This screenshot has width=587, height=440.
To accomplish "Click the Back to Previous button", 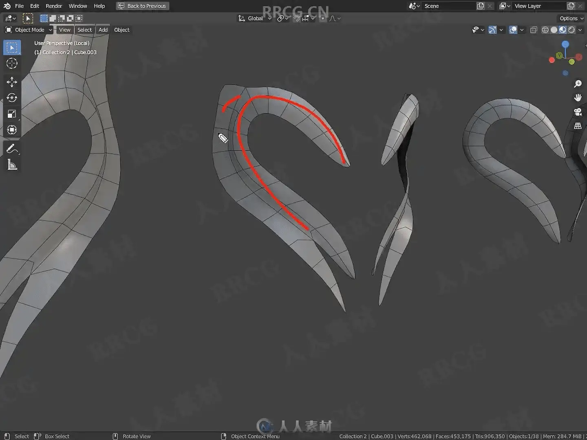I will click(x=142, y=6).
